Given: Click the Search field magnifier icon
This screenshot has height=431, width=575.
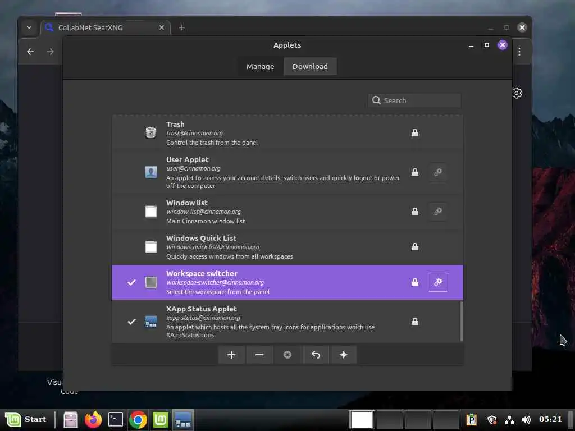Looking at the screenshot, I should [x=376, y=100].
